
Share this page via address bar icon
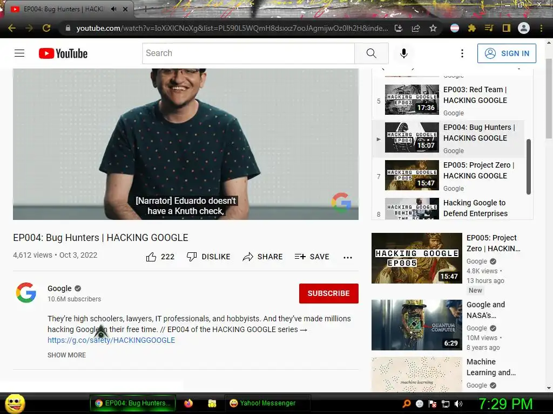tap(416, 28)
